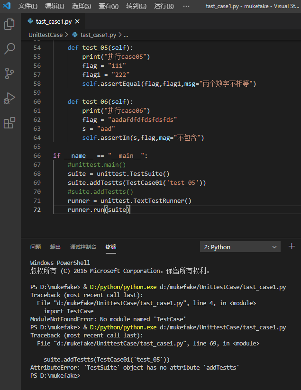Open the Search view icon

click(9, 49)
